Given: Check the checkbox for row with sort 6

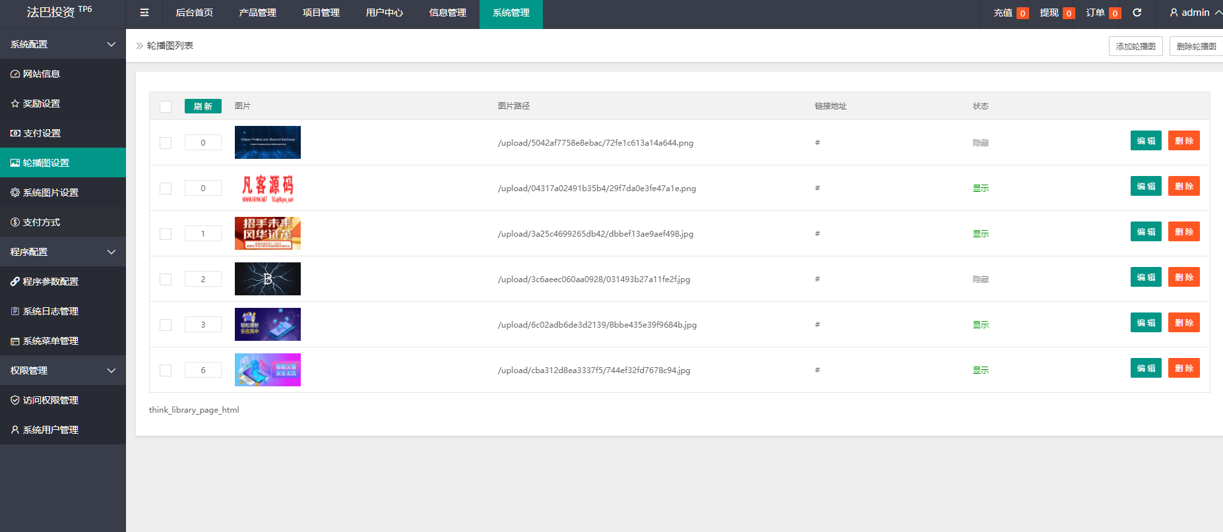Looking at the screenshot, I should pyautogui.click(x=166, y=370).
